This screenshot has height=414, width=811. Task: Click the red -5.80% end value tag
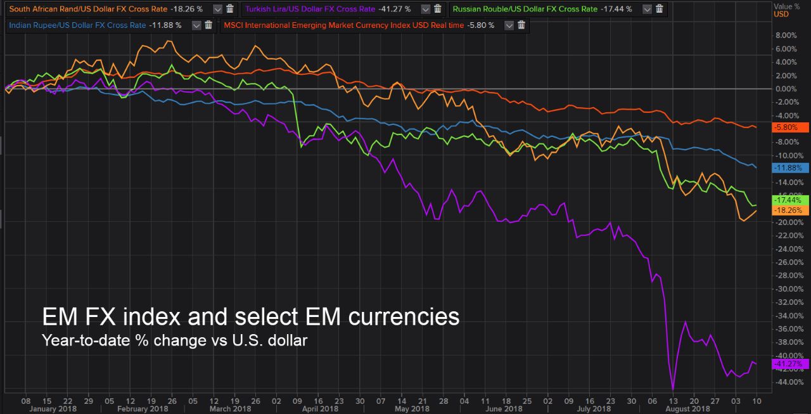click(791, 127)
